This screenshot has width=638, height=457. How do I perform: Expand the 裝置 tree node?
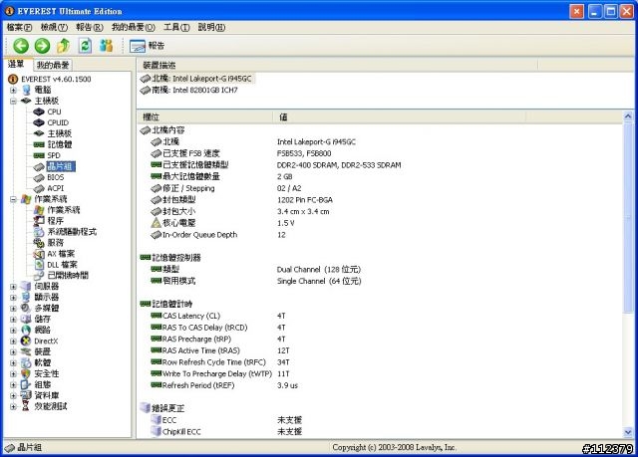point(13,351)
